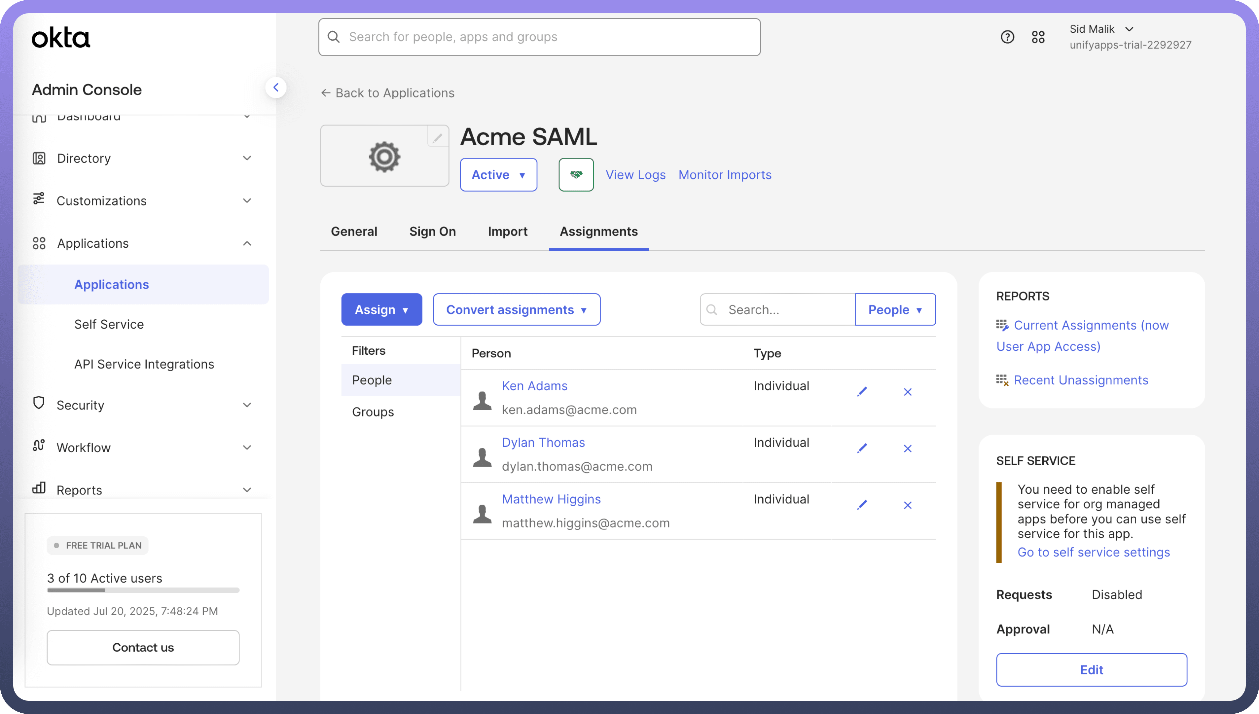This screenshot has width=1259, height=714.
Task: Open the Assign dropdown button
Action: pyautogui.click(x=381, y=309)
